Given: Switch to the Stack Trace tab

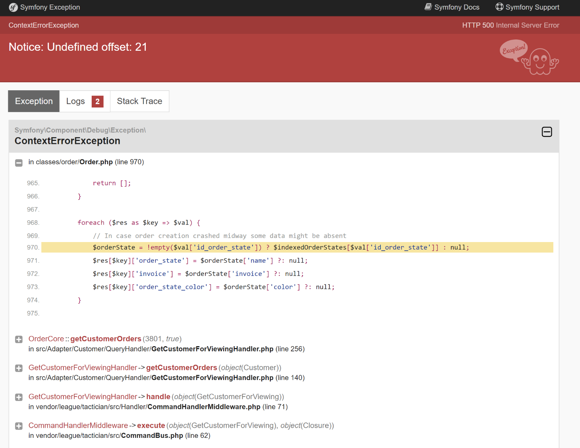Looking at the screenshot, I should coord(139,101).
